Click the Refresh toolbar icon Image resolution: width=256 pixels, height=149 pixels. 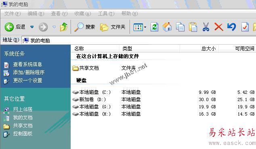(155, 27)
